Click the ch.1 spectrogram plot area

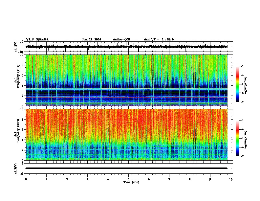click(126, 80)
